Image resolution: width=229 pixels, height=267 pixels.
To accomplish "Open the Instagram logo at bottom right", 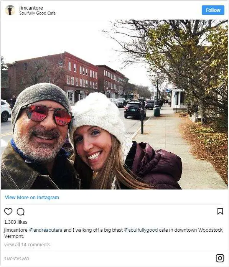I will pos(220,258).
